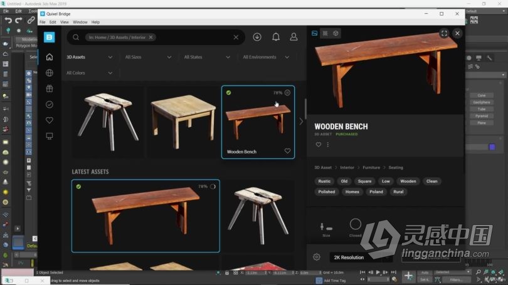
Task: Click the asset list vertical scrollbar
Action: click(305, 109)
